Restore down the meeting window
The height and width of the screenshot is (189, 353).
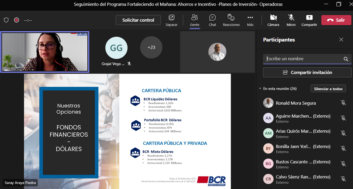coord(339,4)
